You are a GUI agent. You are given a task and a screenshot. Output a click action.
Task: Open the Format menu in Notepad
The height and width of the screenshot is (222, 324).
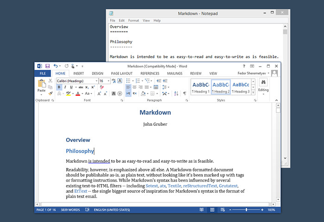[133, 20]
